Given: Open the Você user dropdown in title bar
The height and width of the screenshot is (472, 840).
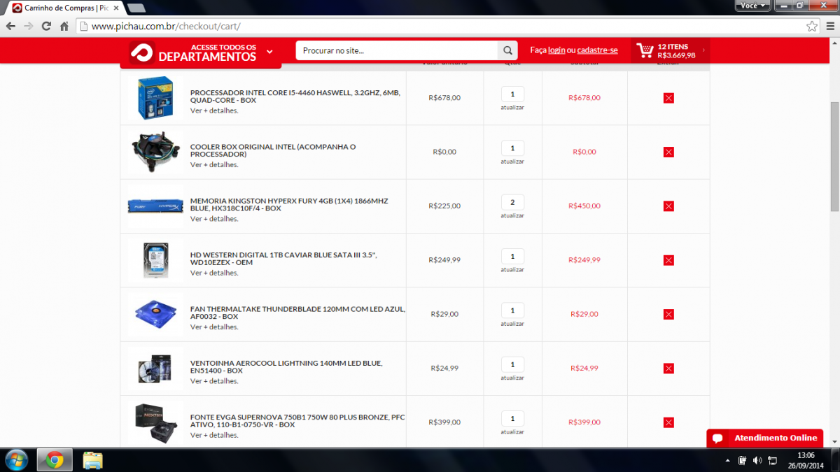Looking at the screenshot, I should click(753, 5).
